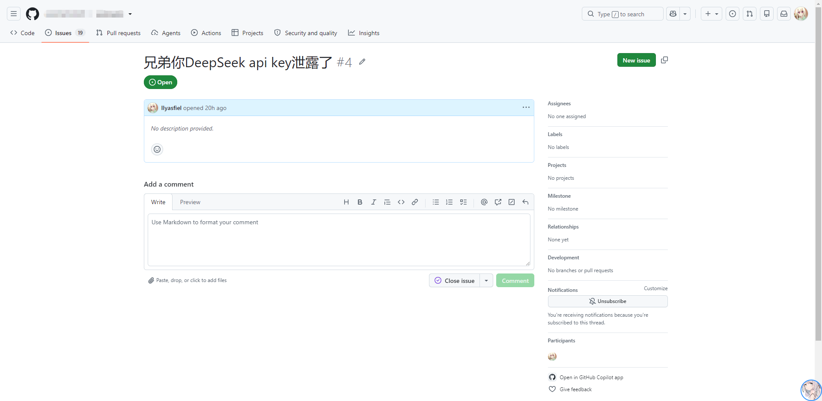Click into the markdown comment text area
The width and height of the screenshot is (822, 401).
pyautogui.click(x=339, y=240)
